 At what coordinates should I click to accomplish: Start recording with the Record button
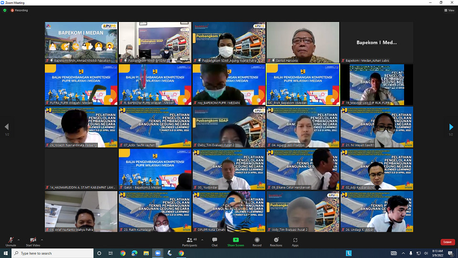point(257,242)
